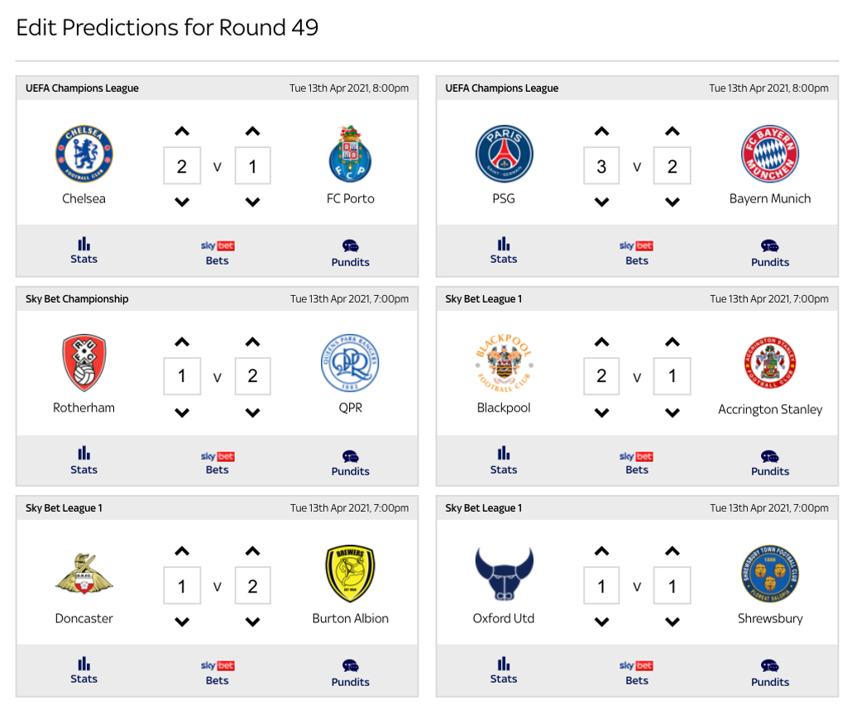Open Stats for Chelsea v FC Porto
The height and width of the screenshot is (710, 847).
coord(84,251)
